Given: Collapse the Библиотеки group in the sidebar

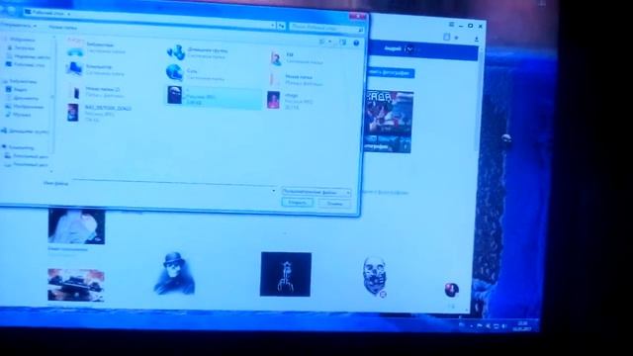Looking at the screenshot, I should 20,81.
